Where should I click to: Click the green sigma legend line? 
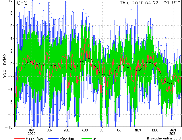(87, 138)
